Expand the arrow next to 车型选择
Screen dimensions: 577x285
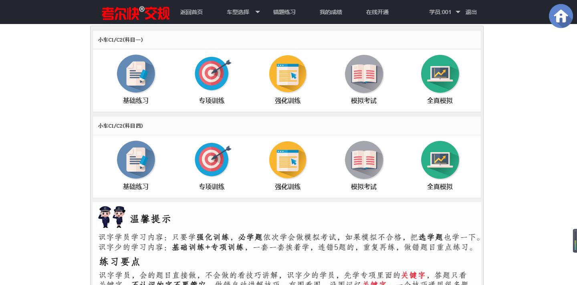(x=258, y=12)
